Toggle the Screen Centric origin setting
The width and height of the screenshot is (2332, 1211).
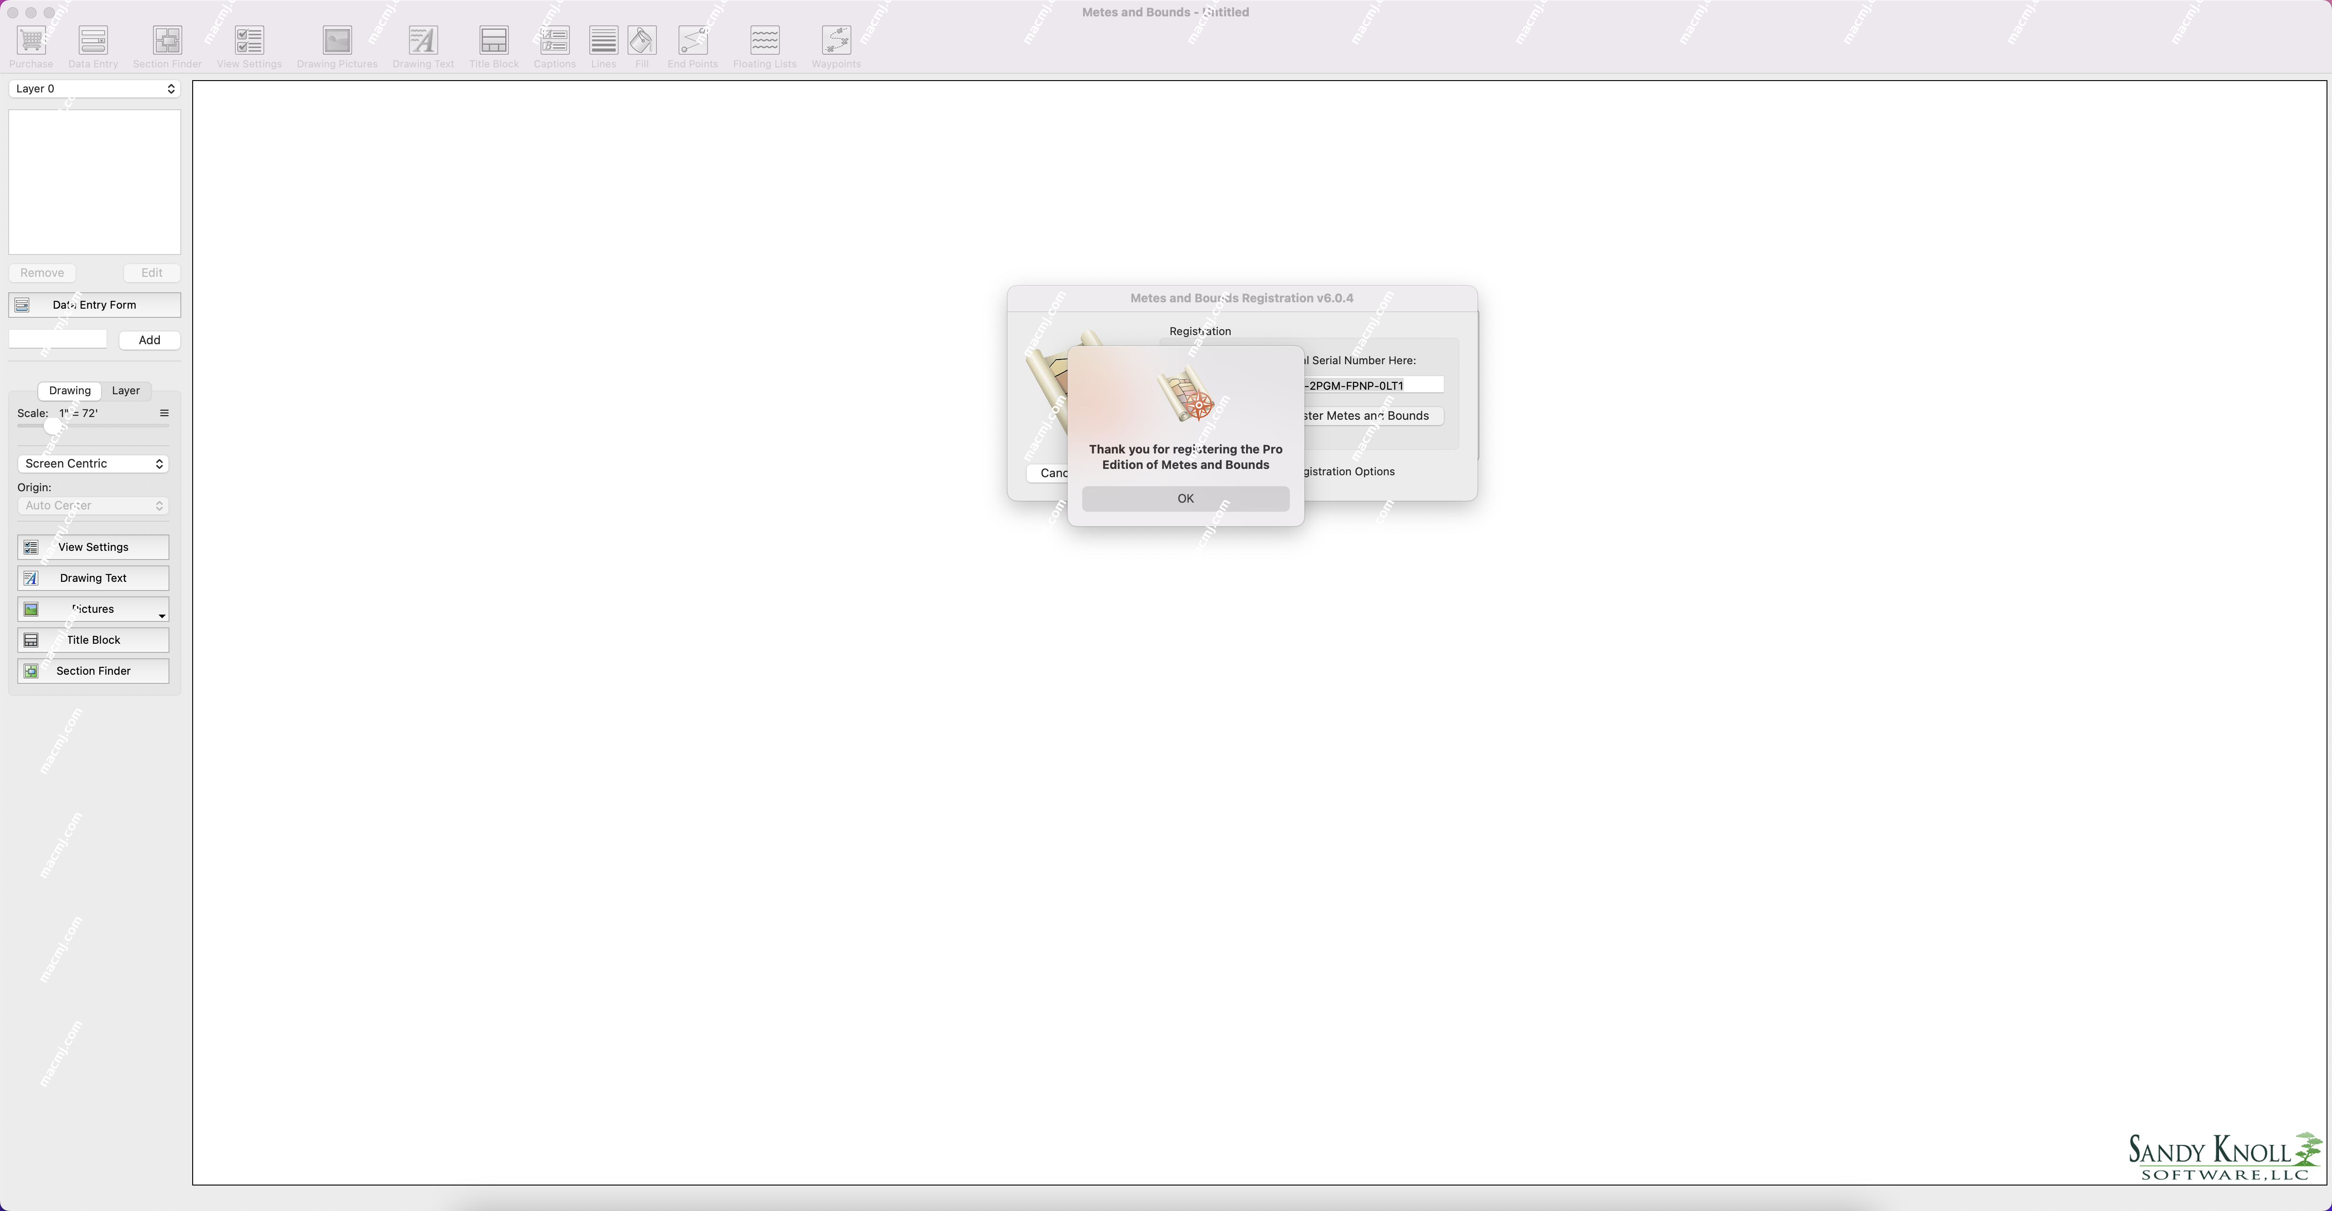[92, 462]
